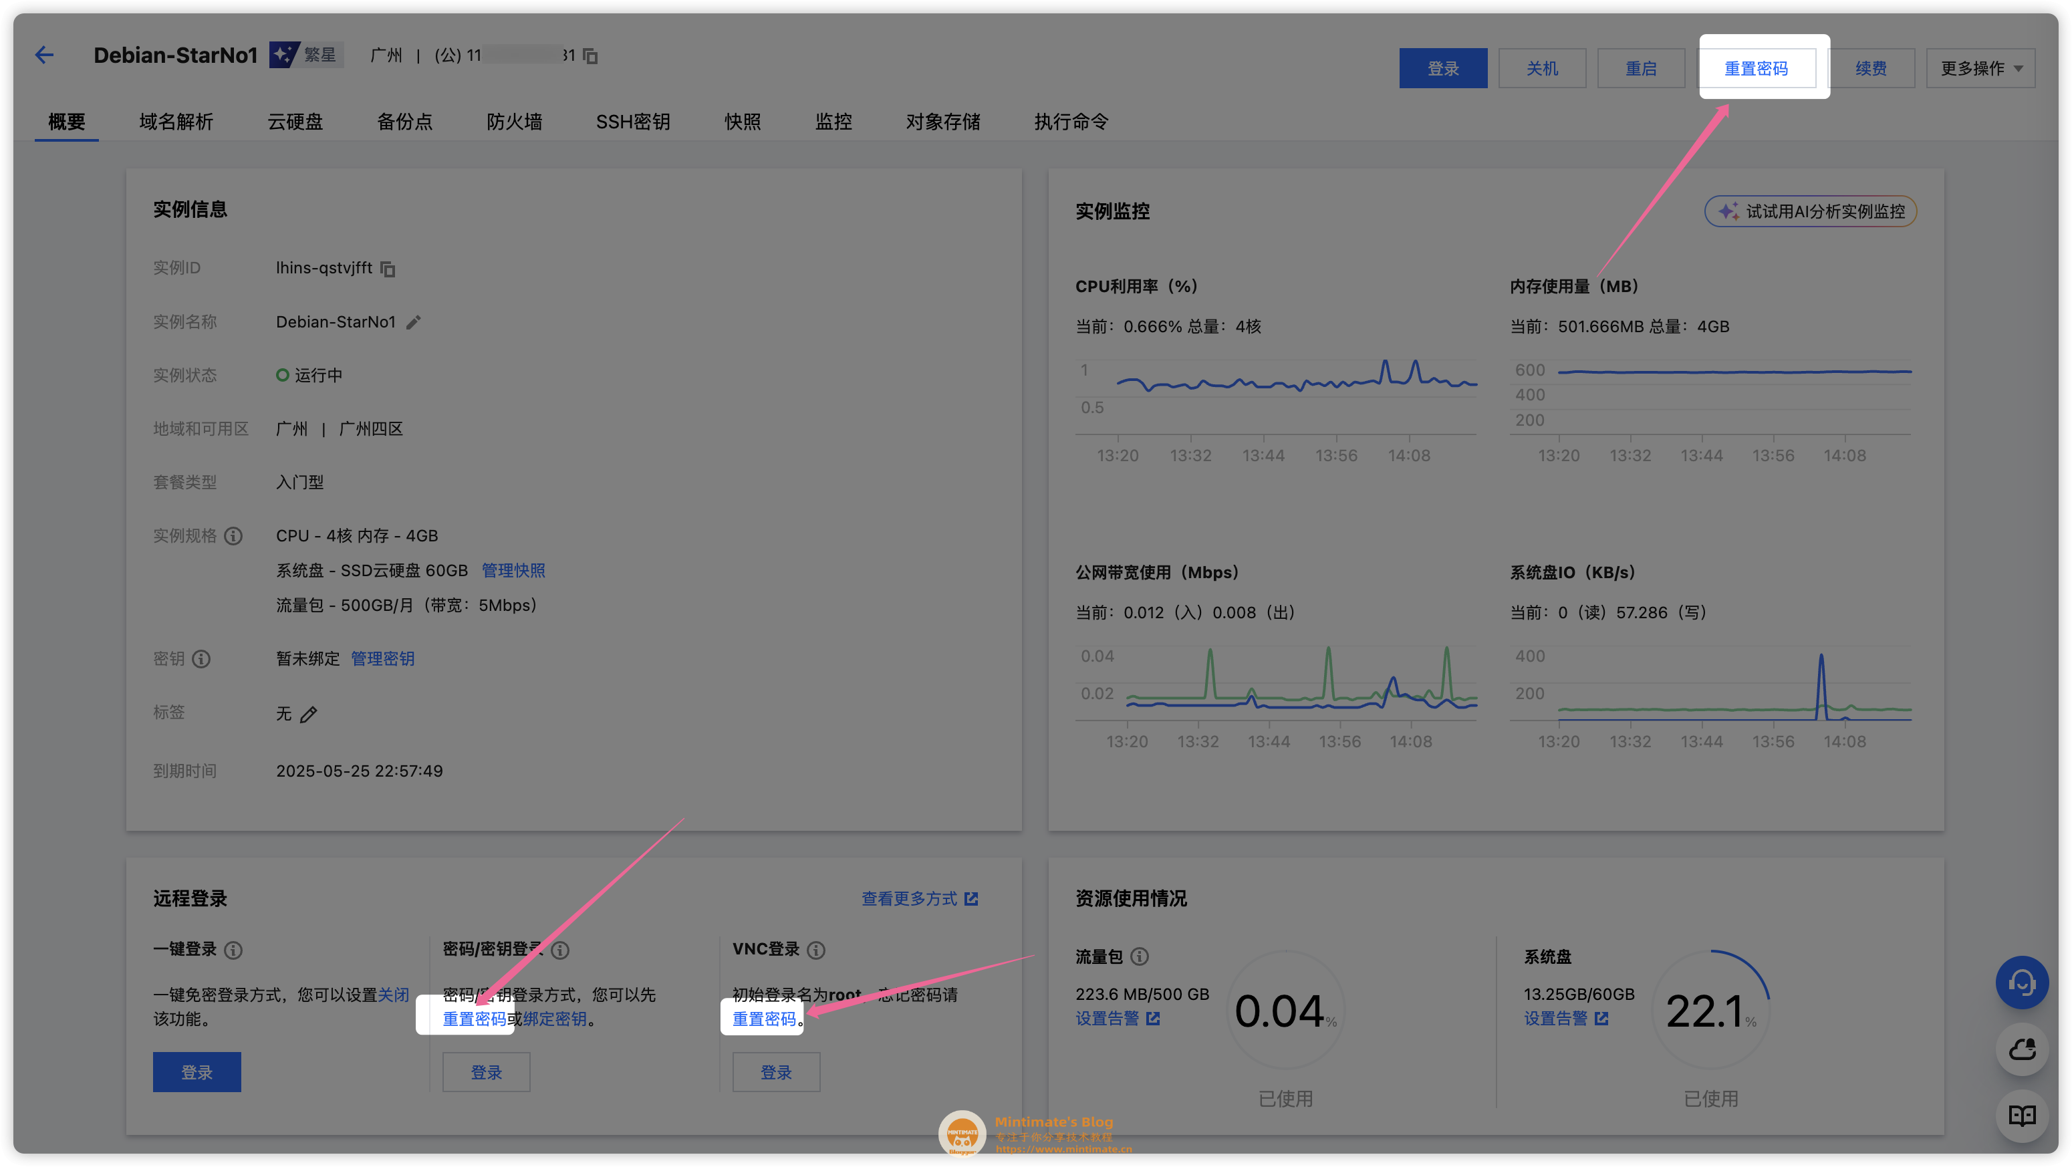Copy the instance ID lhins-qstvjfft
Screen dimensions: 2072x1167
[388, 269]
